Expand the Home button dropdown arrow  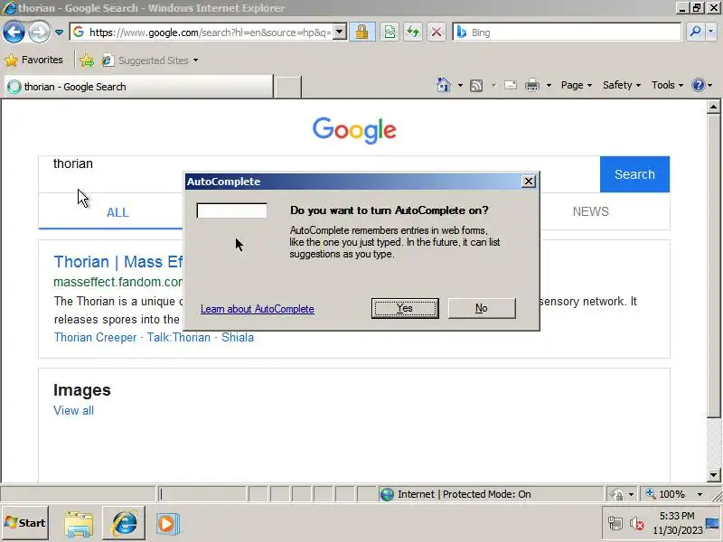(460, 85)
